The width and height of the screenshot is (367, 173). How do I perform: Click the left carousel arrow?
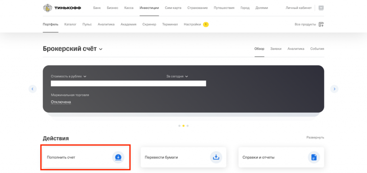point(33,89)
